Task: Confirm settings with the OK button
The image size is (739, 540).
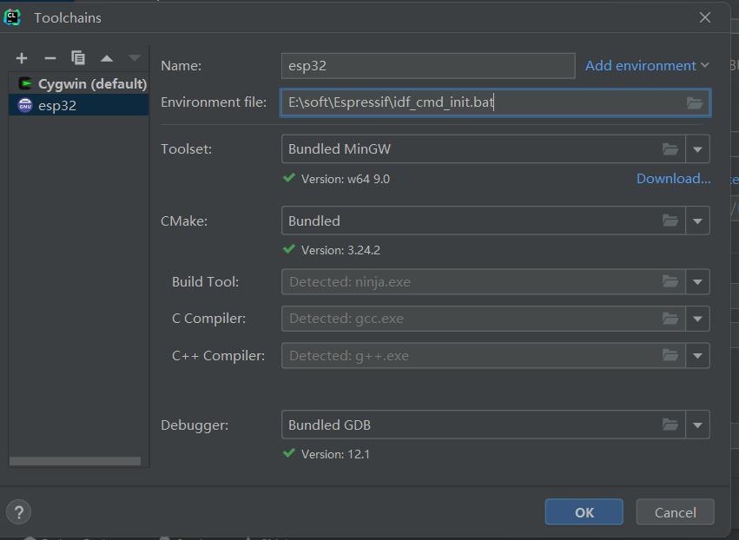Action: pos(584,512)
